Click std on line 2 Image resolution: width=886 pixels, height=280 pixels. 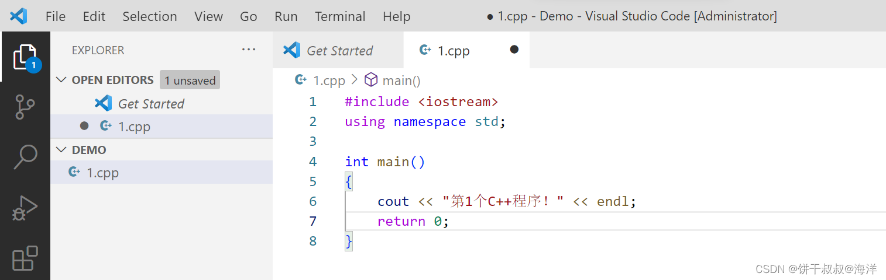coord(487,121)
